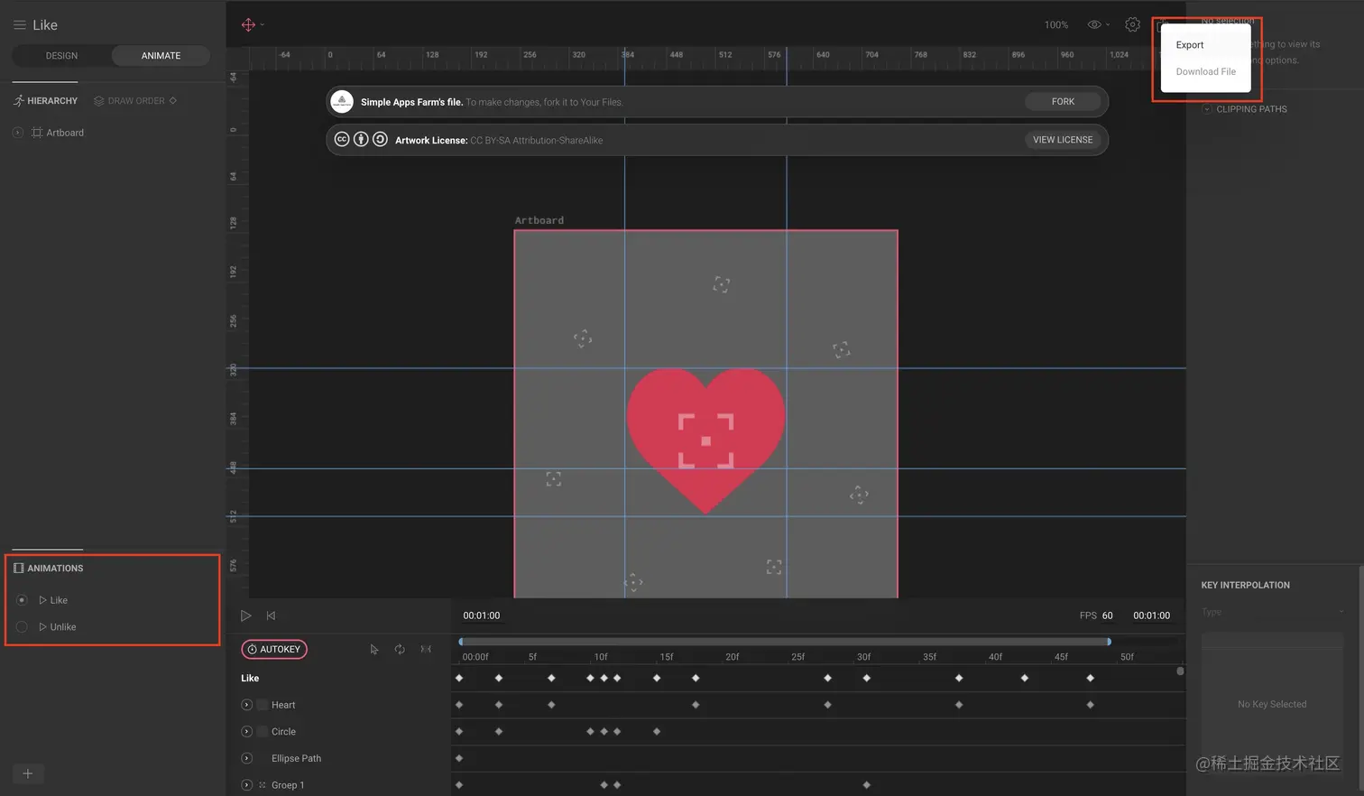Click the play triangle beside Unlike animation
The image size is (1364, 796).
tap(42, 627)
